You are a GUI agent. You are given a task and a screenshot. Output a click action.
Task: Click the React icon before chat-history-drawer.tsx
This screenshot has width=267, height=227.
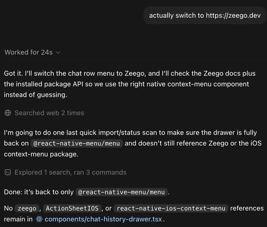point(39,219)
